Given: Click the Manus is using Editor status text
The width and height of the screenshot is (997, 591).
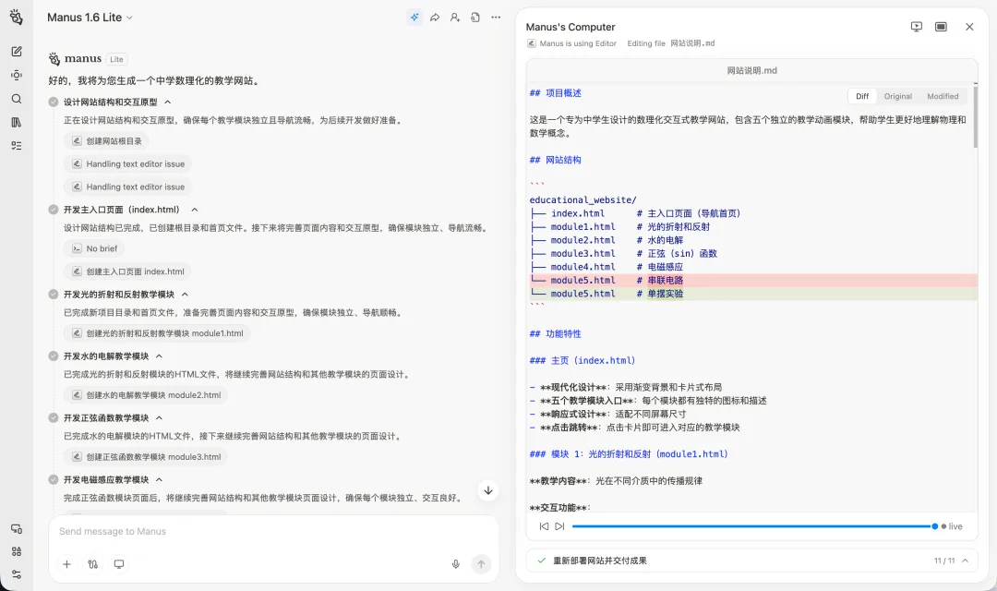Looking at the screenshot, I should coord(578,43).
